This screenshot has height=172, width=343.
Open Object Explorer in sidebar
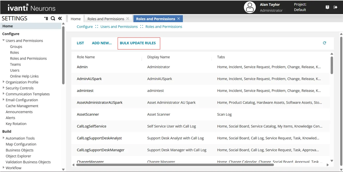click(18, 156)
